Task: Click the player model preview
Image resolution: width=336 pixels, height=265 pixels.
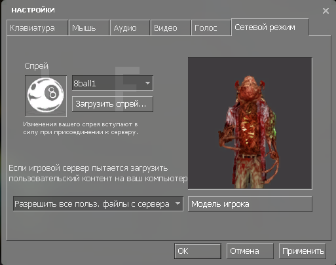Action: tap(250, 123)
